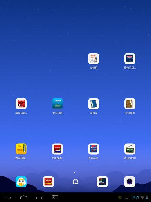The width and height of the screenshot is (151, 202).
Task: Open the Oxford dictionary app in dock
Action: pos(102,182)
